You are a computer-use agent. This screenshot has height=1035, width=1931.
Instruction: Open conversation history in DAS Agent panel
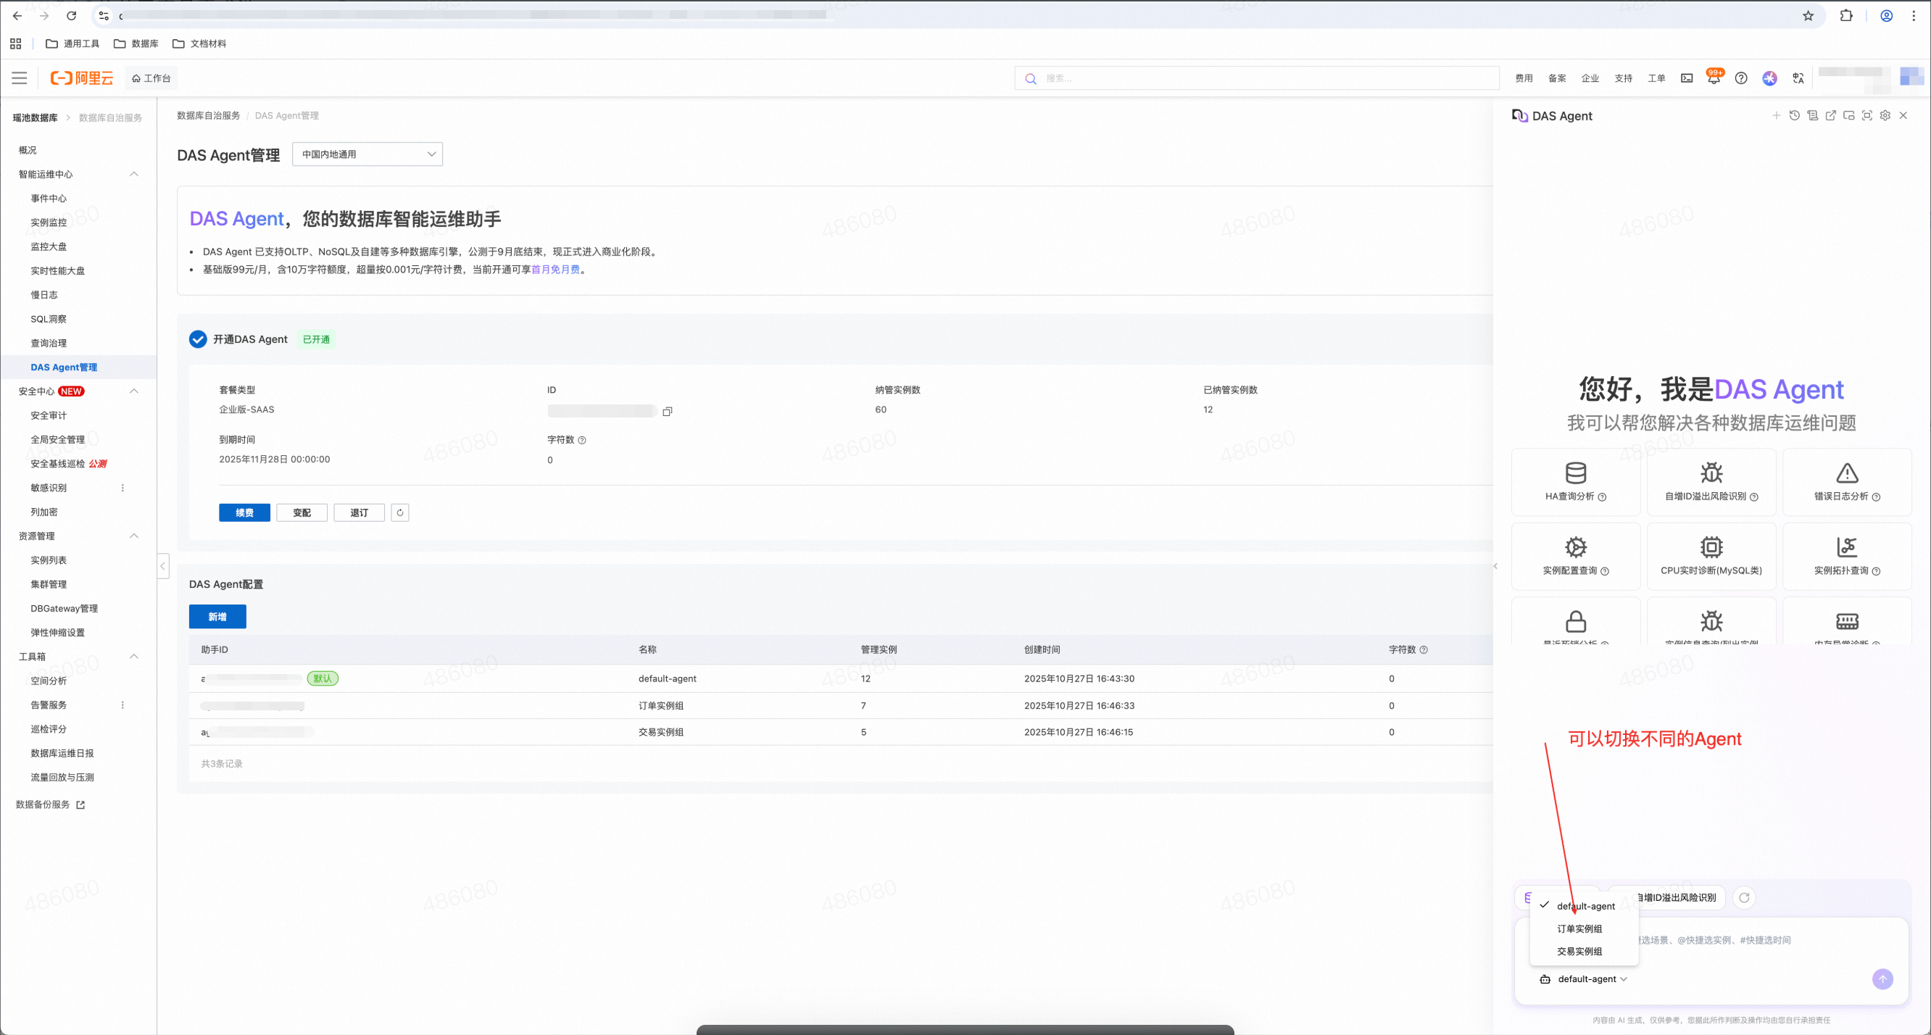pyautogui.click(x=1794, y=115)
